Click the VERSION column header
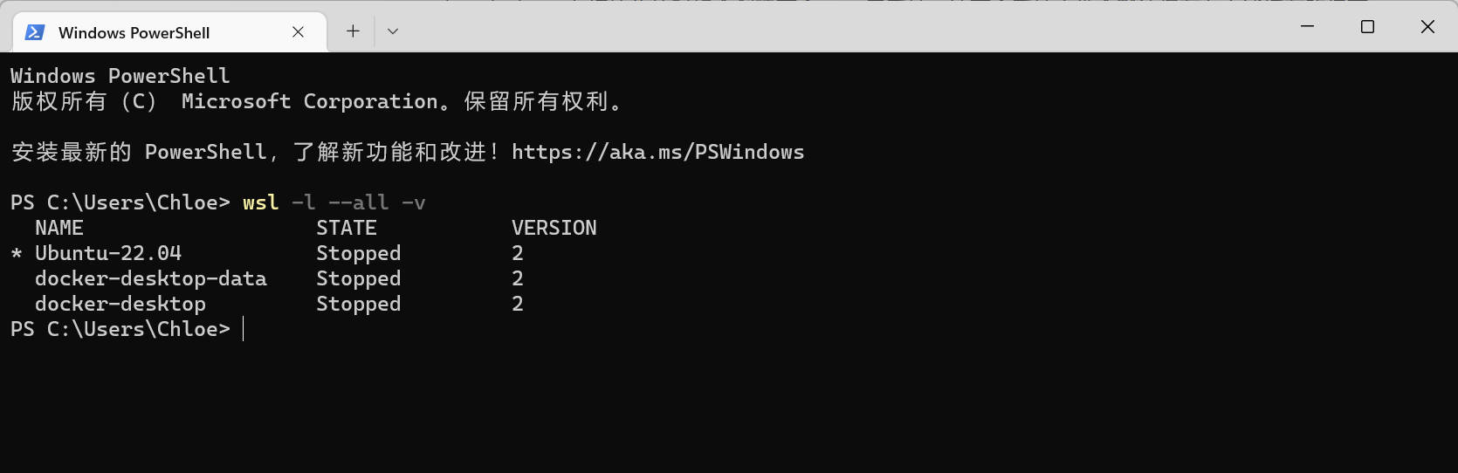1458x473 pixels. pos(554,228)
